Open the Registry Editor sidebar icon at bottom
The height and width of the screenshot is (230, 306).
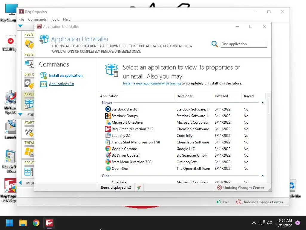pyautogui.click(x=29, y=172)
